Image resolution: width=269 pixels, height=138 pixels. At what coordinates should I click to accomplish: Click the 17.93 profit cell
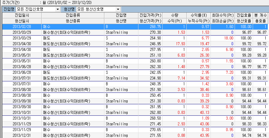[x=175, y=44]
